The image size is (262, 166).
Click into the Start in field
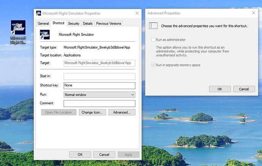(99, 77)
